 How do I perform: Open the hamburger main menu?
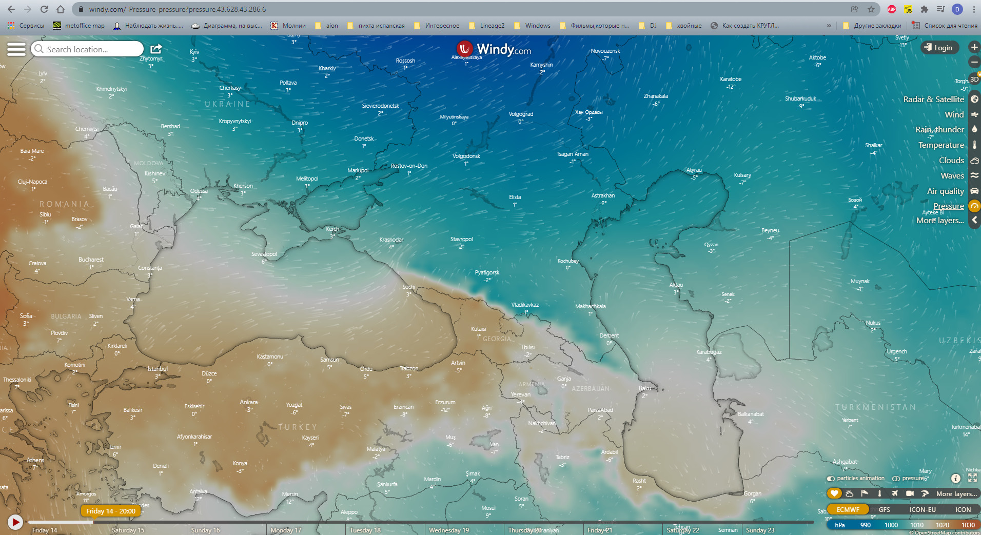pos(16,49)
